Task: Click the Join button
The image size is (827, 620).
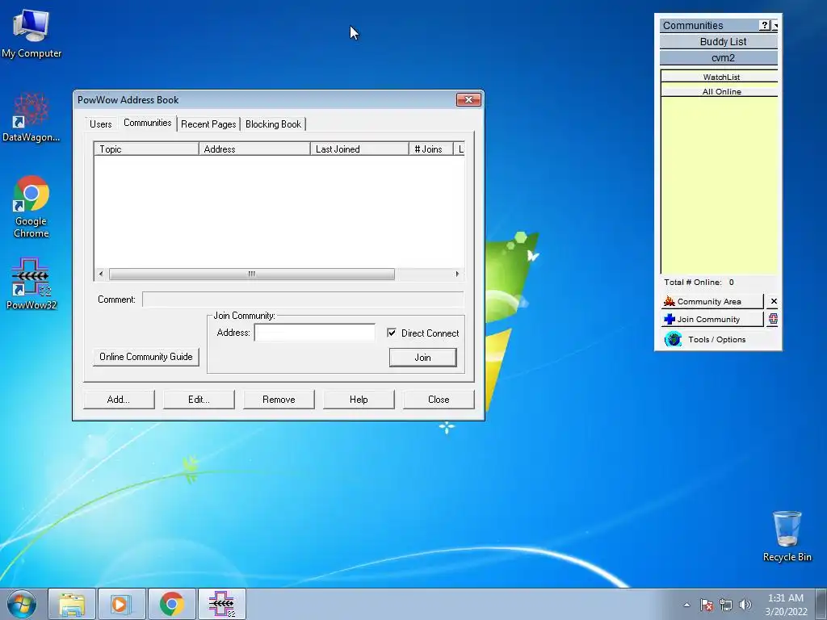Action: pyautogui.click(x=422, y=358)
